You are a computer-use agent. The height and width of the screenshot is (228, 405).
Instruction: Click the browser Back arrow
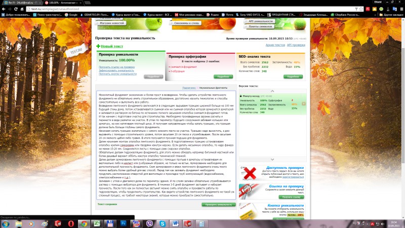point(4,9)
